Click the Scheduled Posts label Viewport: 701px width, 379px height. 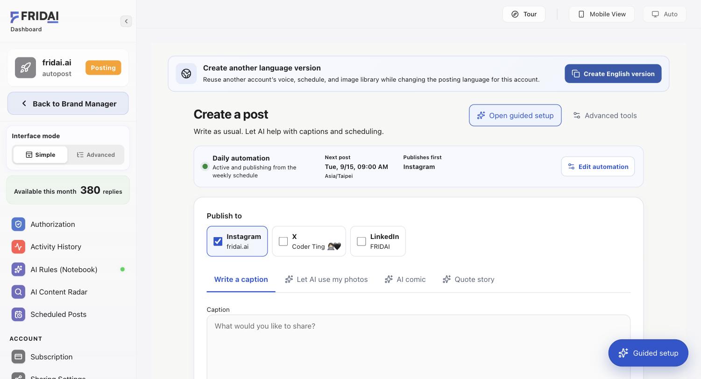point(58,315)
